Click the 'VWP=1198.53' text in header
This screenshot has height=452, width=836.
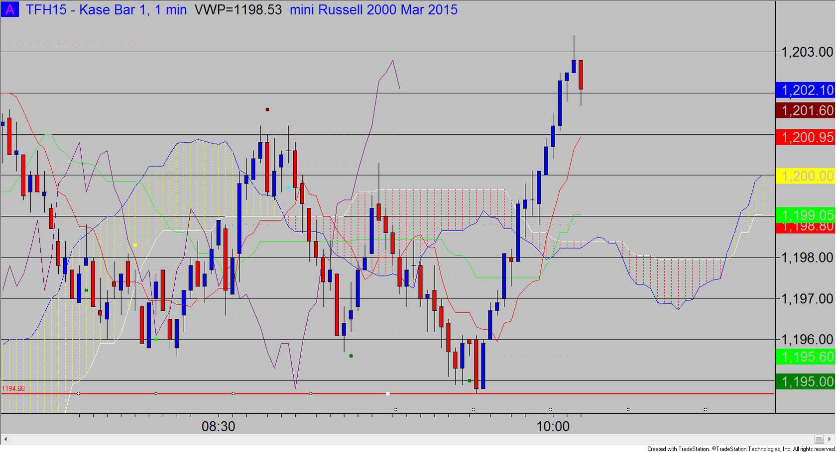(238, 9)
